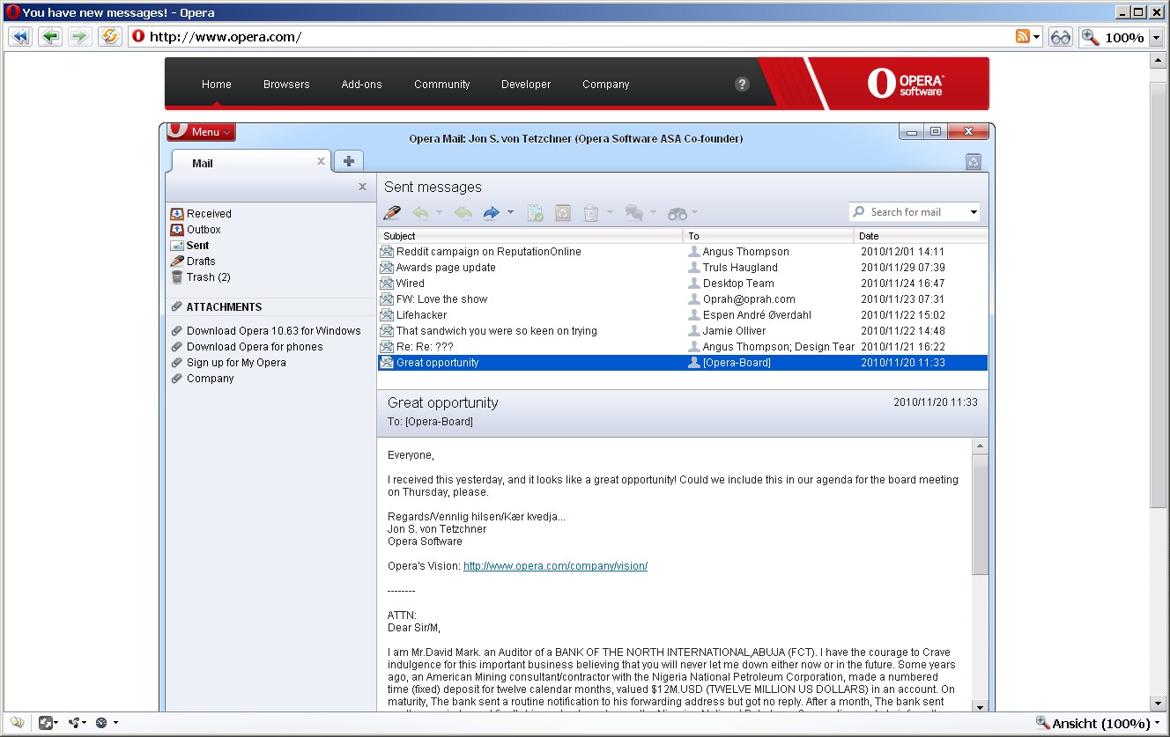Open the forward options dropdown arrow
Screen dimensions: 1170x737
[510, 212]
